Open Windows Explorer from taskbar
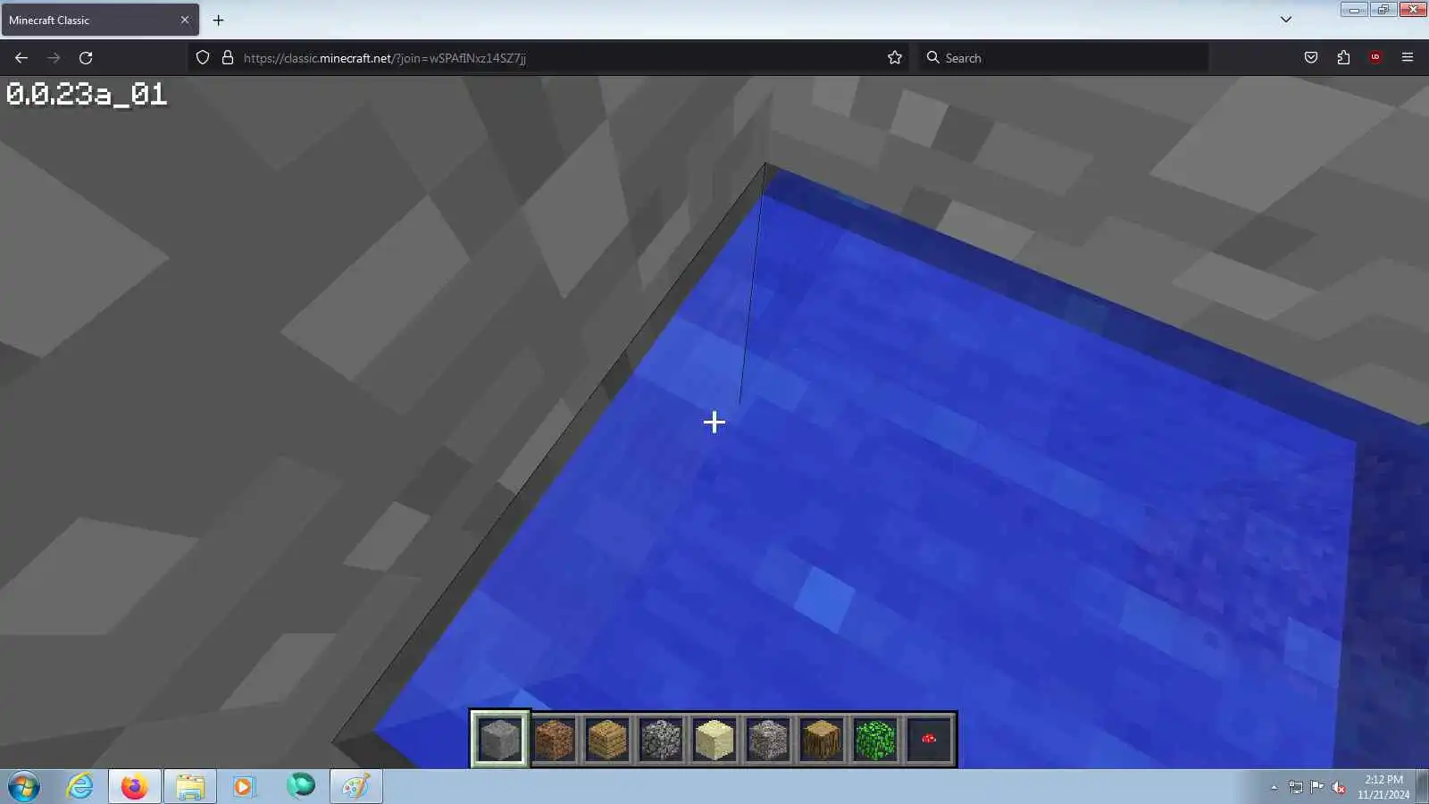 click(x=189, y=787)
